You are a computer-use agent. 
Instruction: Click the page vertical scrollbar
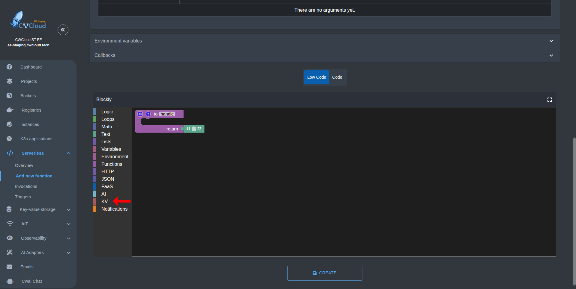click(x=574, y=211)
